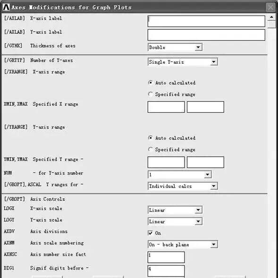Click the DIG1 signif digits field

pyautogui.click(x=166, y=271)
